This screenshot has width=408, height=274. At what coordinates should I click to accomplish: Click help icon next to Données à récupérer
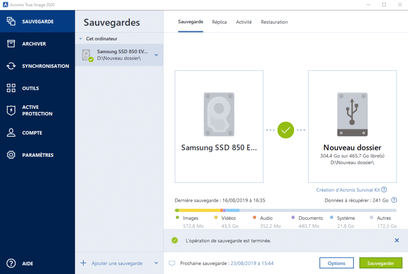pos(394,200)
